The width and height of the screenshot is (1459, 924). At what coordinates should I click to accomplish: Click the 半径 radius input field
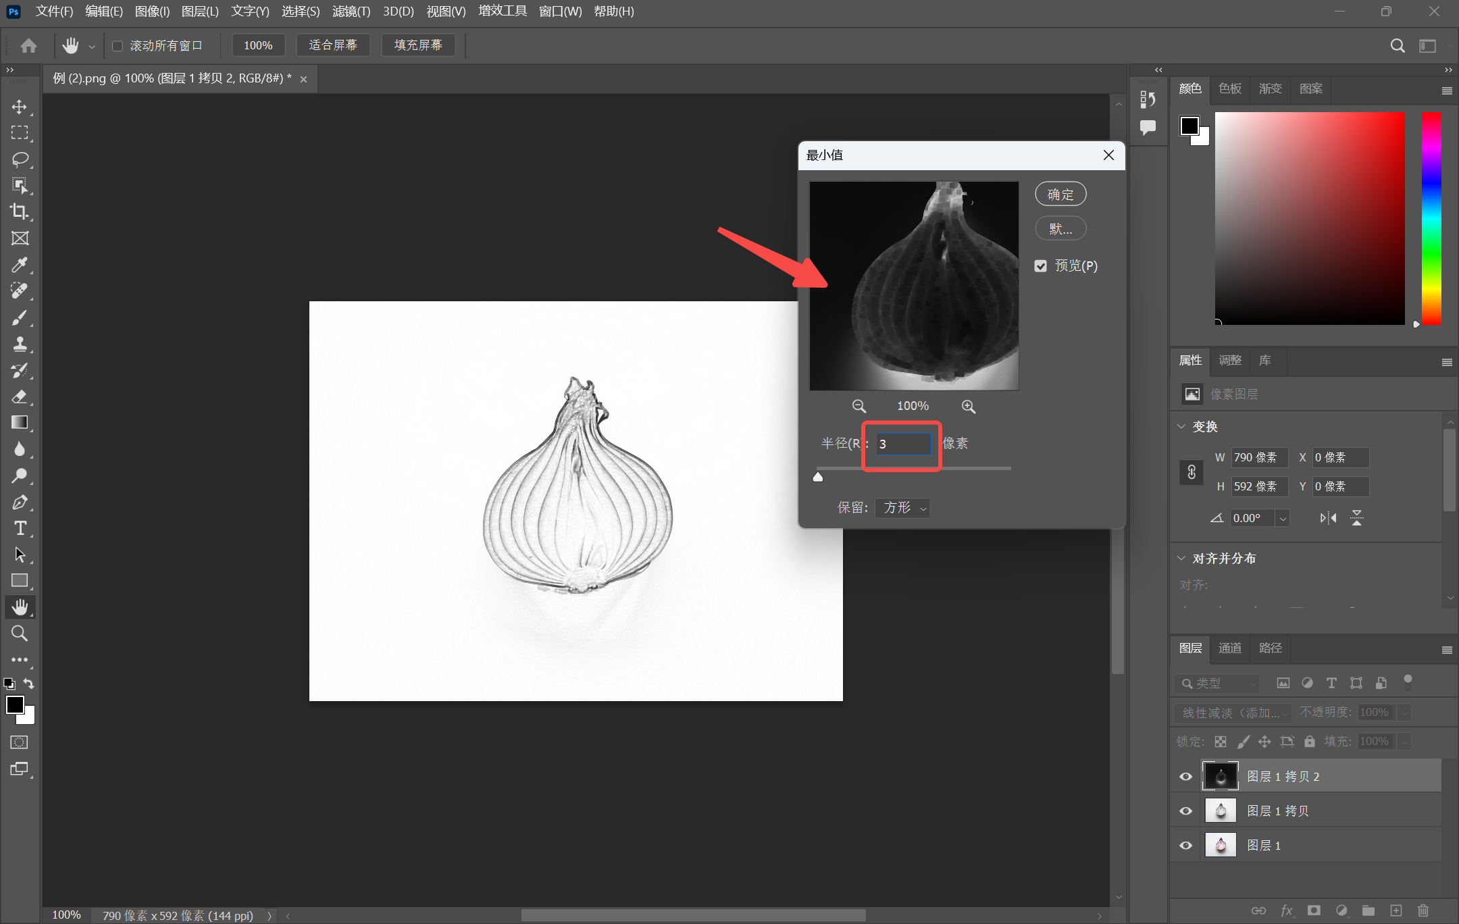tap(903, 444)
